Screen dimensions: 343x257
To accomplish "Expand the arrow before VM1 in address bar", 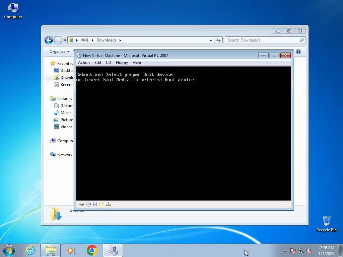I will pos(77,40).
